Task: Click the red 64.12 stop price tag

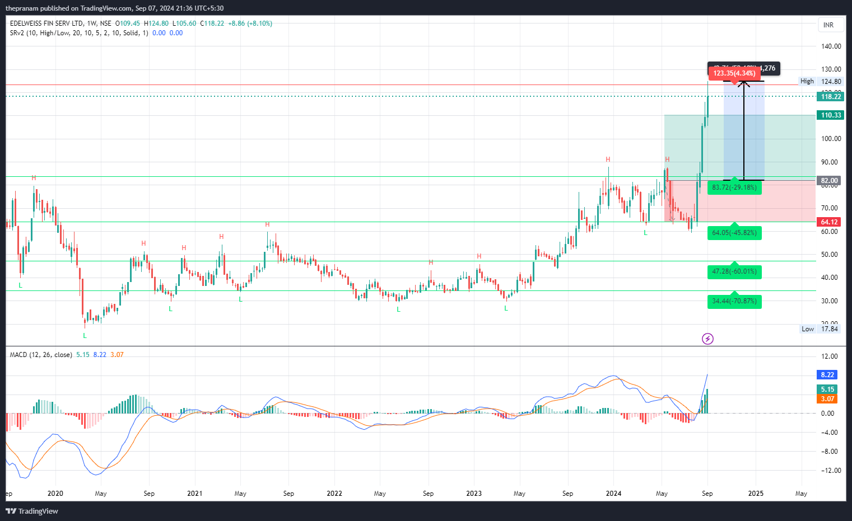Action: 830,222
